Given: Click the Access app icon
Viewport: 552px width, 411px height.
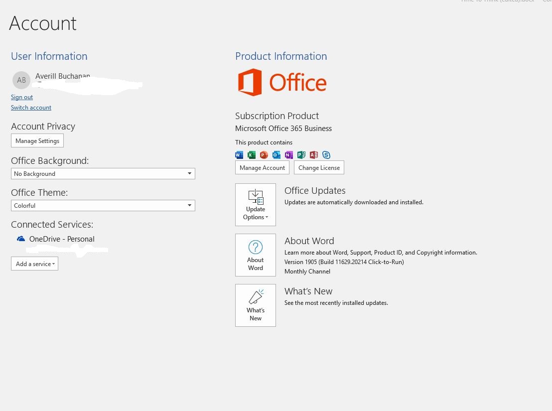Looking at the screenshot, I should [x=314, y=155].
